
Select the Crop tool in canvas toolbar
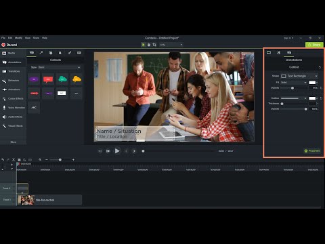pyautogui.click(x=154, y=45)
